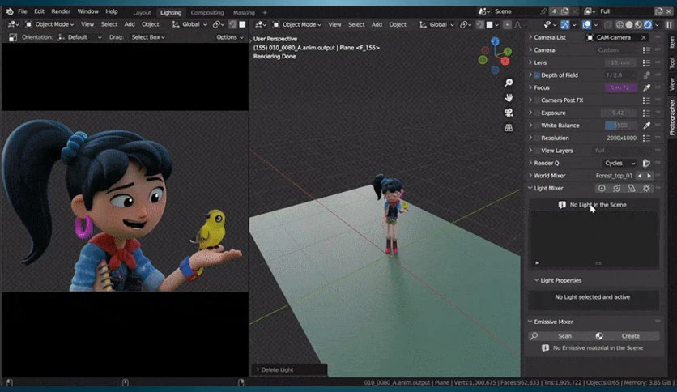Click the Focus eyedropper picker icon
The height and width of the screenshot is (392, 677).
tap(646, 87)
